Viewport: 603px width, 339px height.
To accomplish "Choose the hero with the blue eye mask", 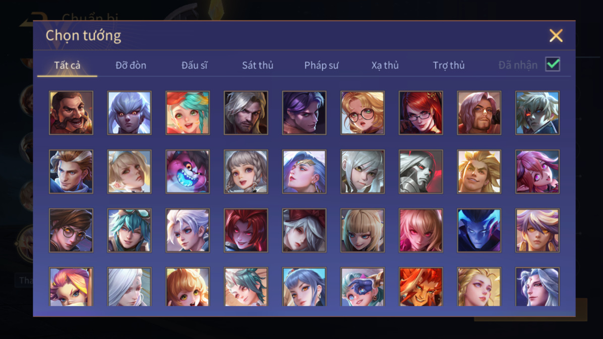I will point(363,287).
